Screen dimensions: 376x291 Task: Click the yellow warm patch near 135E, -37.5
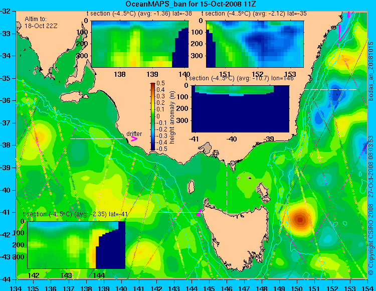40,136
